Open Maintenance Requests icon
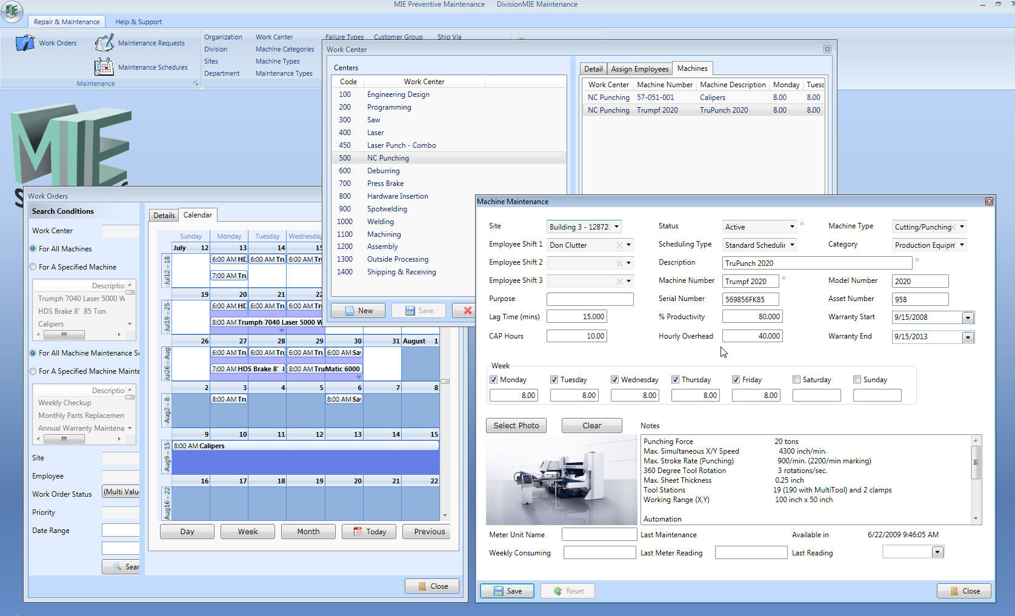This screenshot has height=616, width=1015. (104, 43)
